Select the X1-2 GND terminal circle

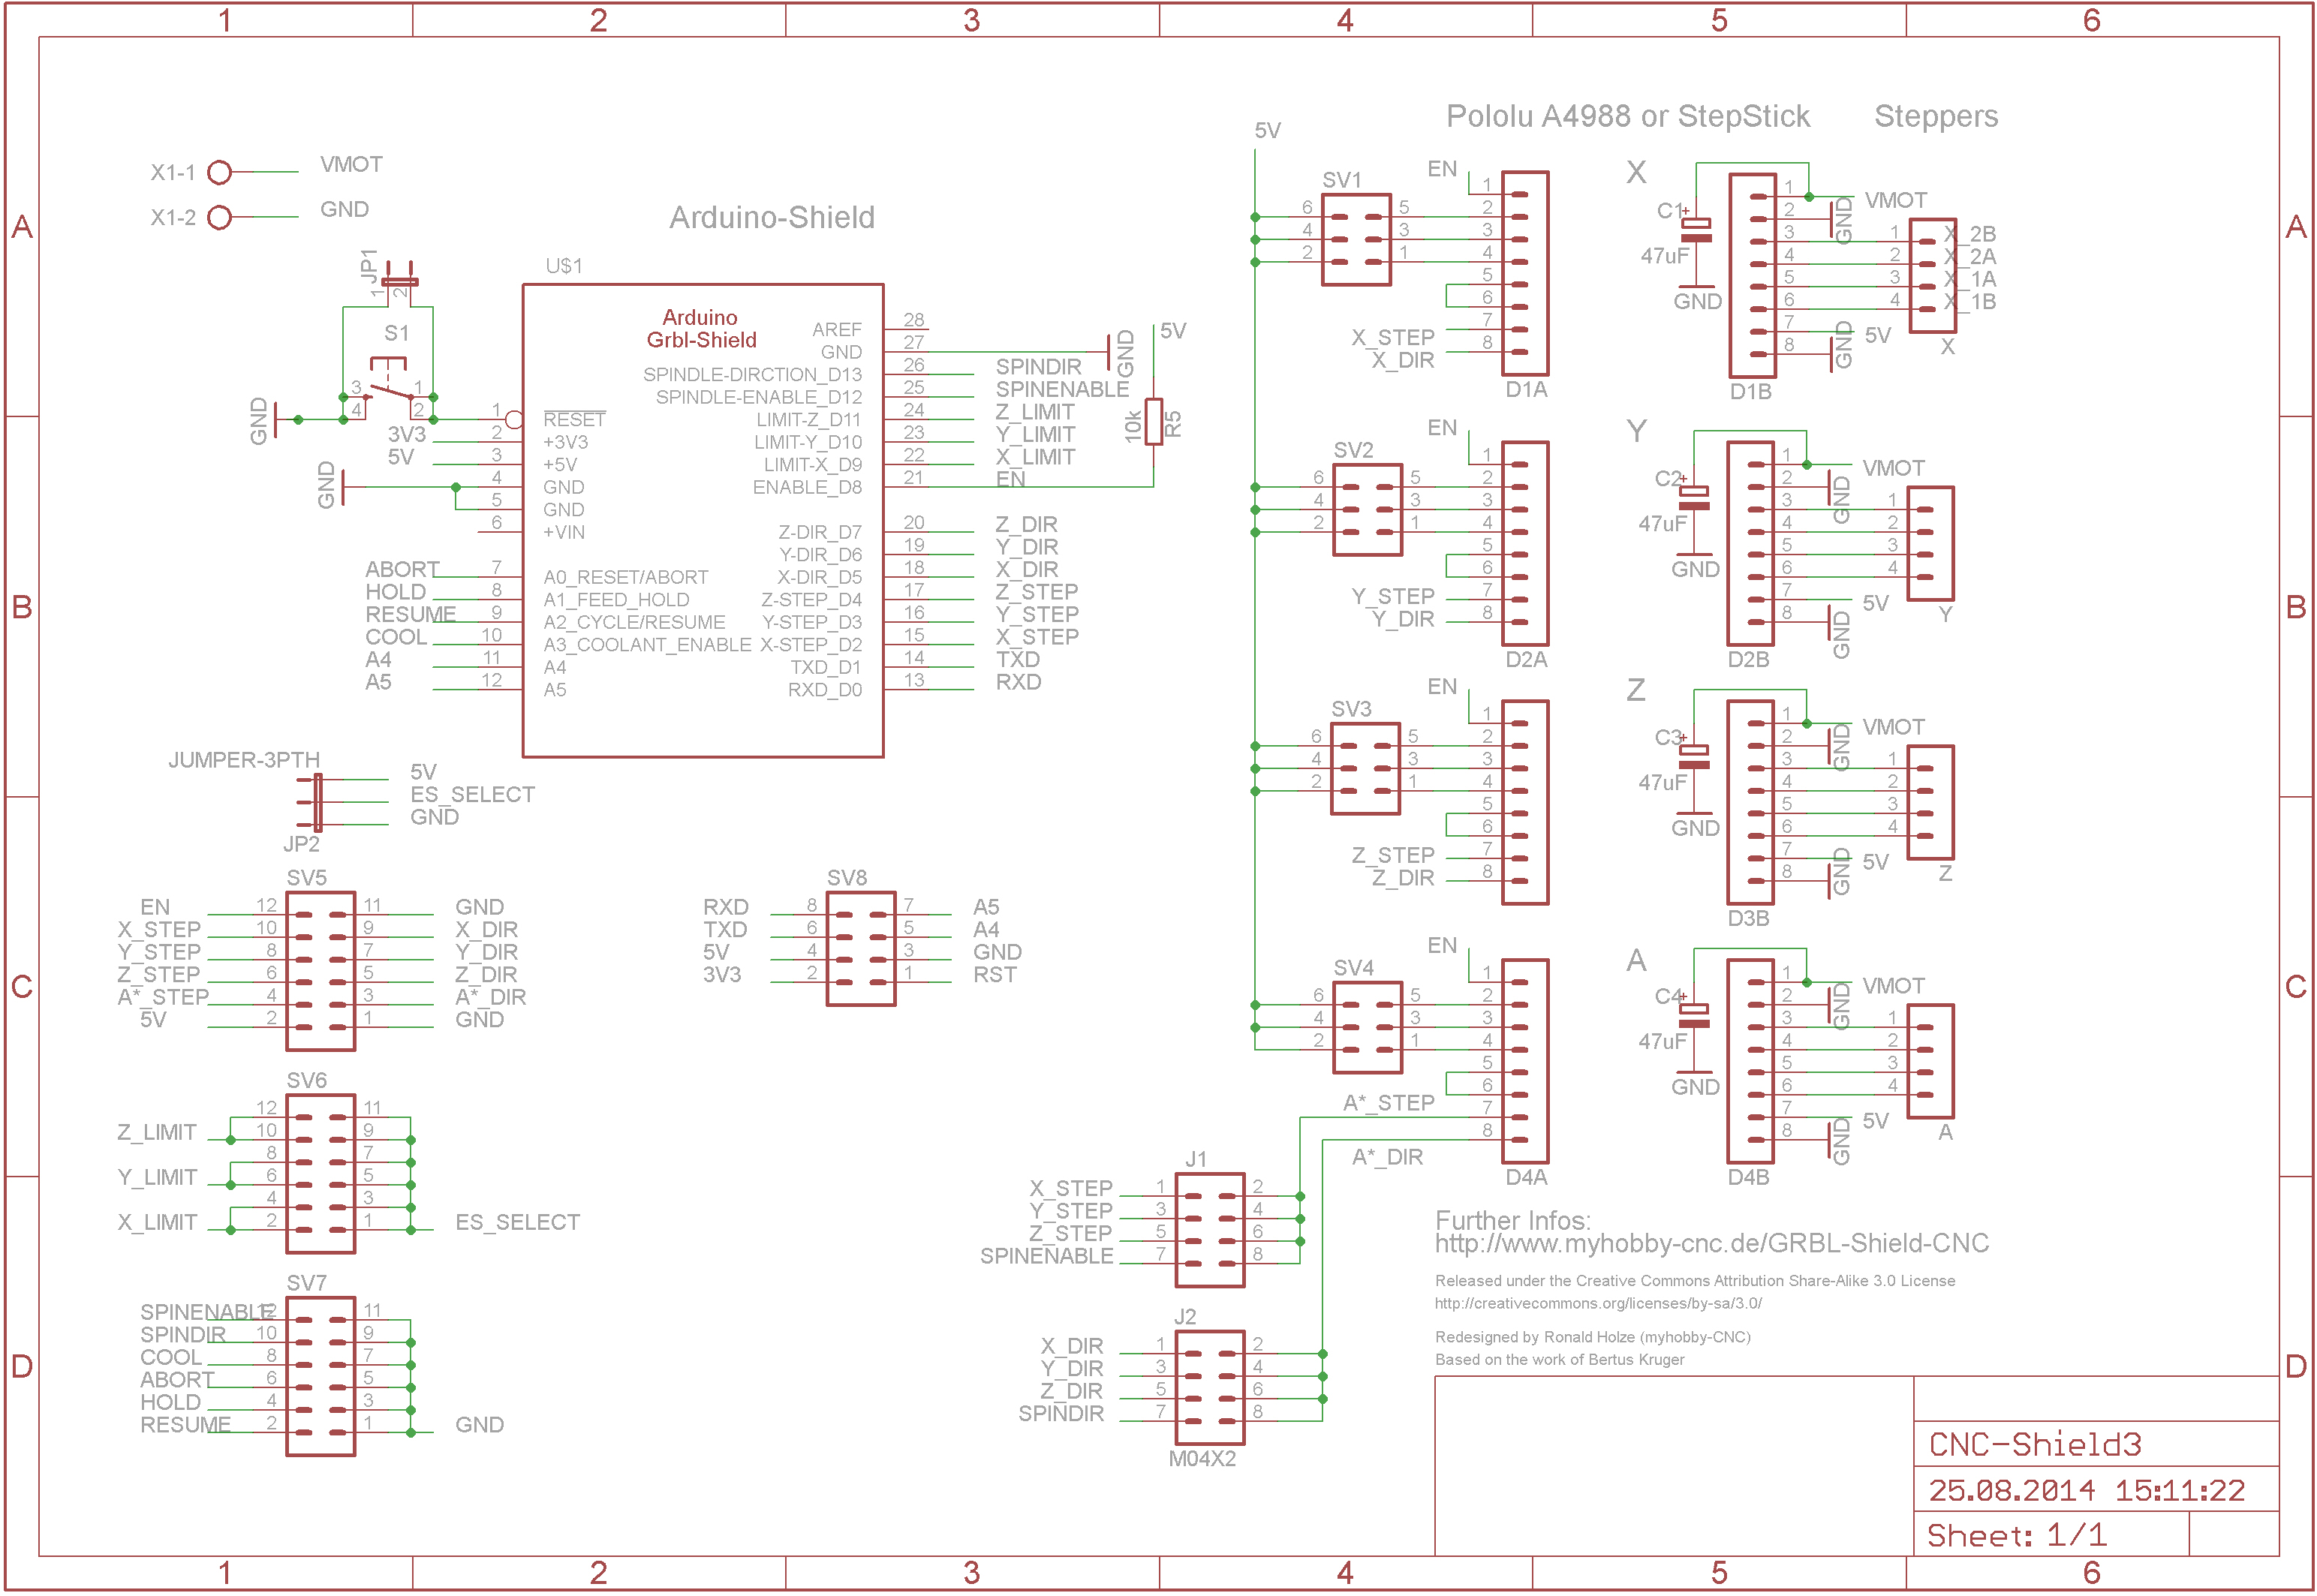point(219,217)
